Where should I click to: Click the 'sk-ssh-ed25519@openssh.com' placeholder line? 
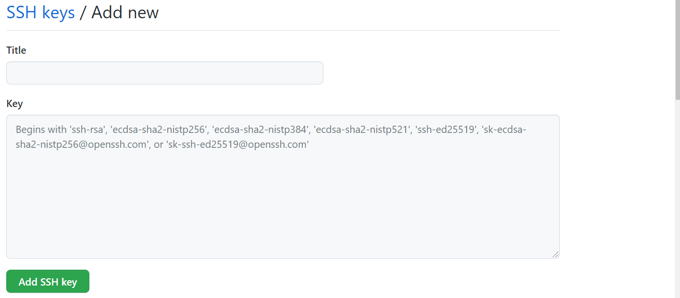[237, 144]
